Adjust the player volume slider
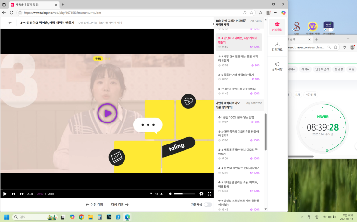357x222 pixels. pyautogui.click(x=185, y=194)
